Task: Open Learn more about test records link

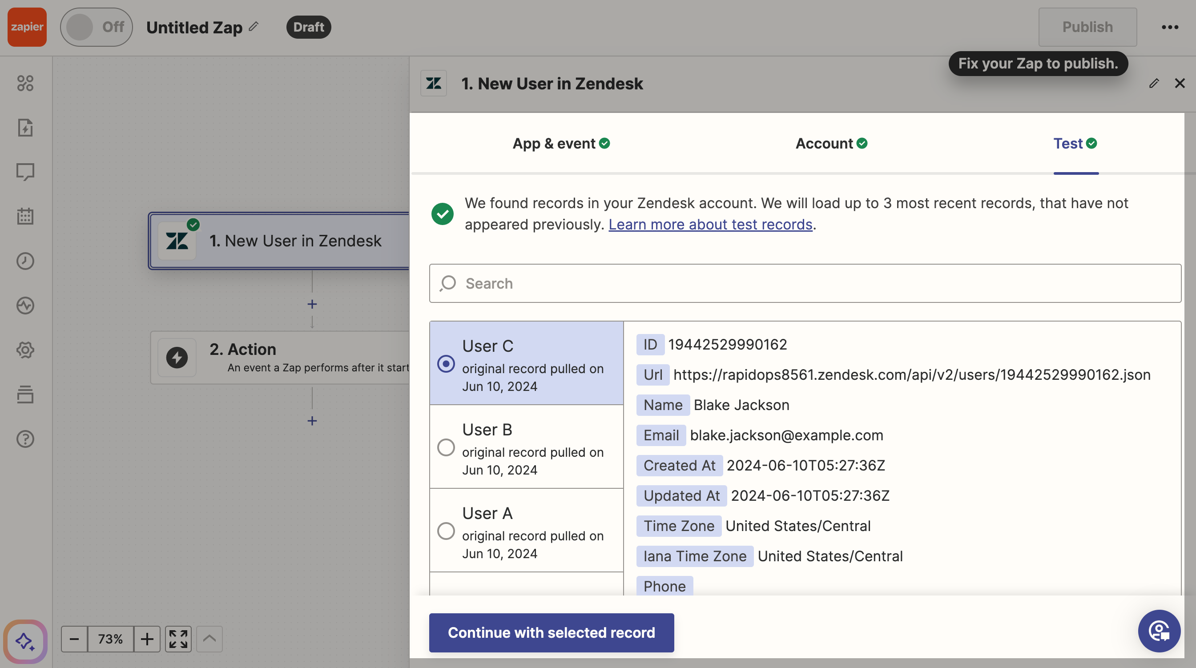Action: click(x=710, y=224)
